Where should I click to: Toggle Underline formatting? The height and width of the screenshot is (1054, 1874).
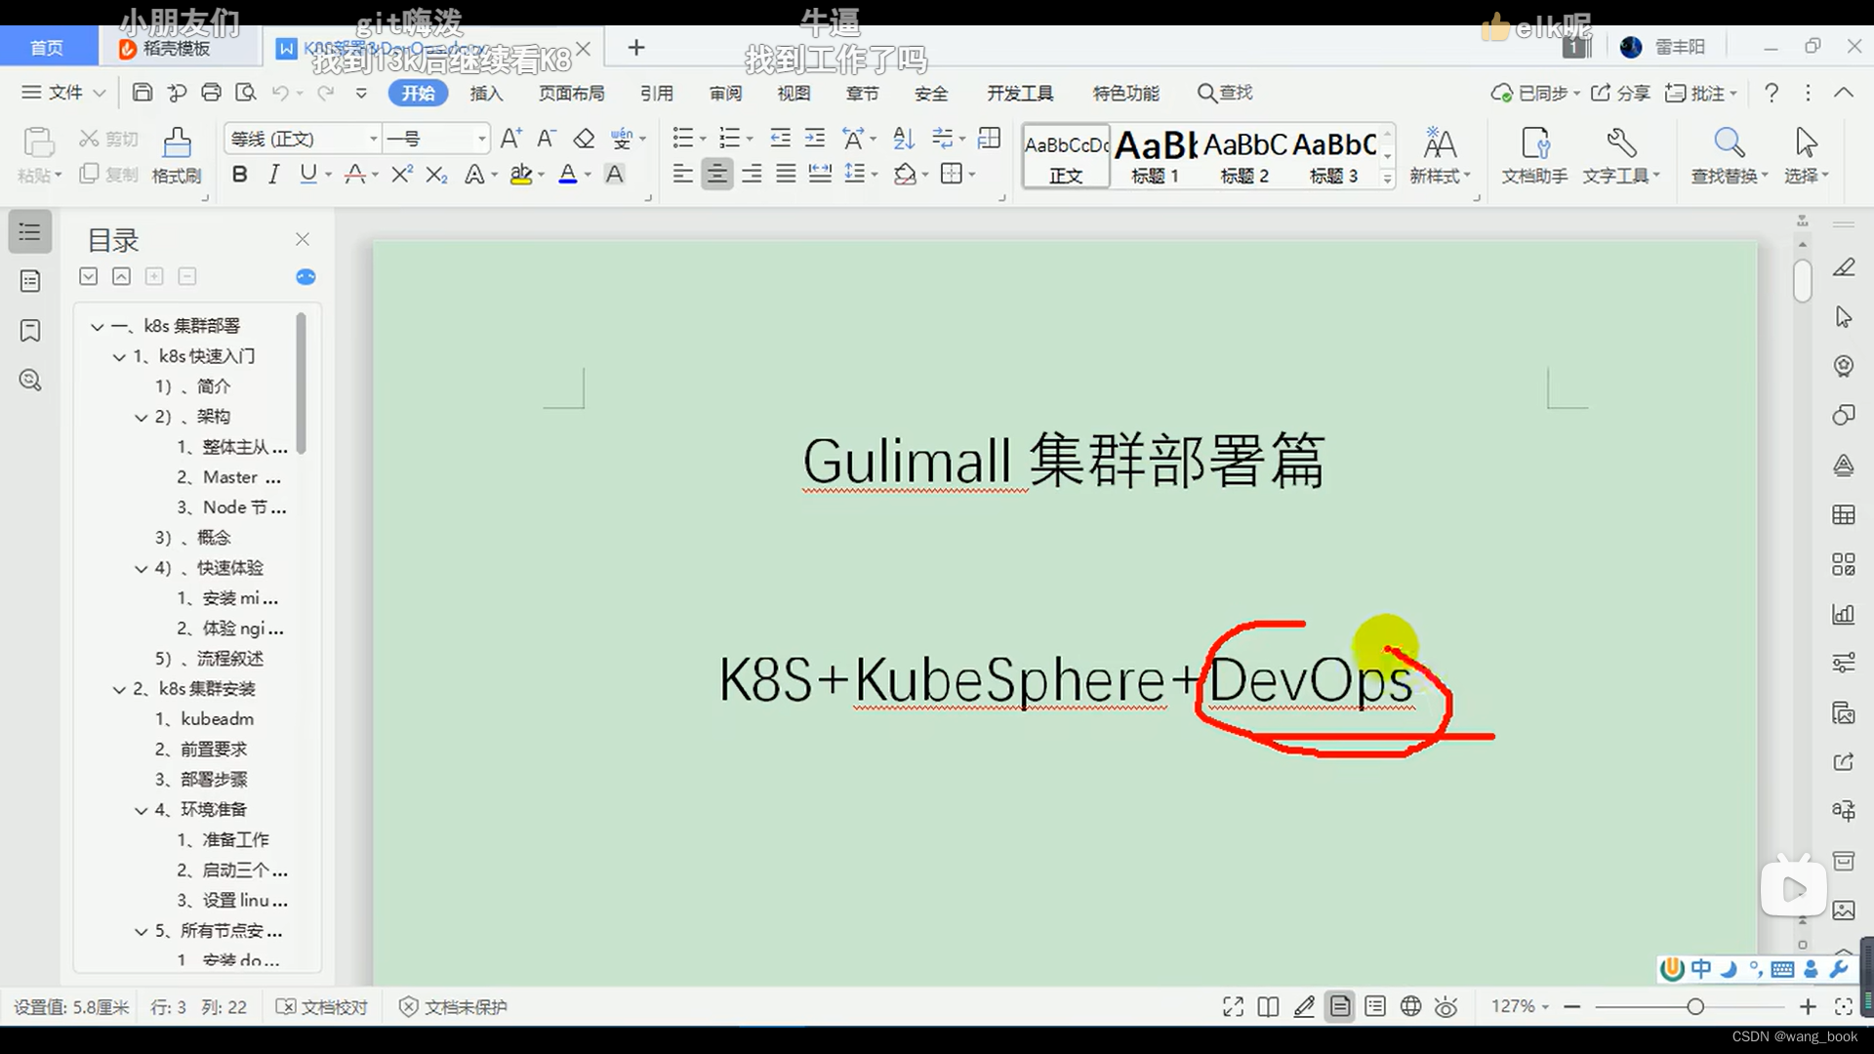point(308,174)
